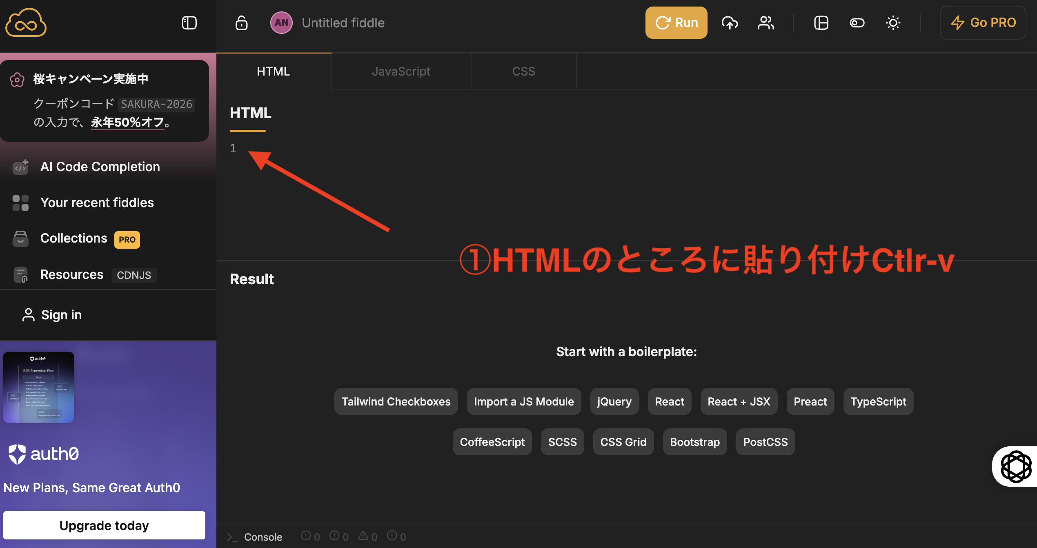This screenshot has width=1037, height=548.
Task: Click the AN user avatar
Action: click(x=281, y=23)
